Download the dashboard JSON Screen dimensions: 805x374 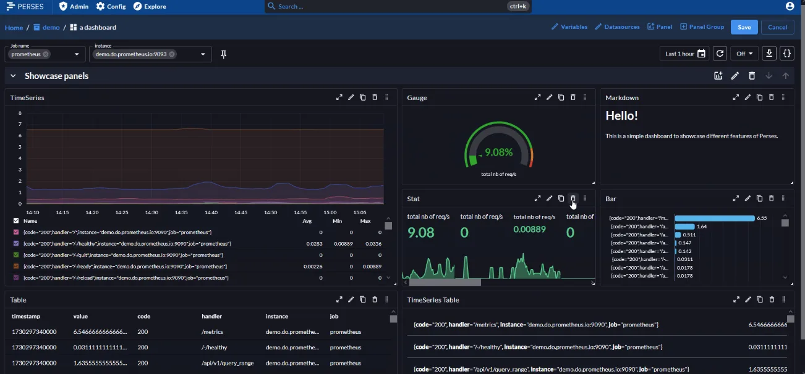(769, 54)
